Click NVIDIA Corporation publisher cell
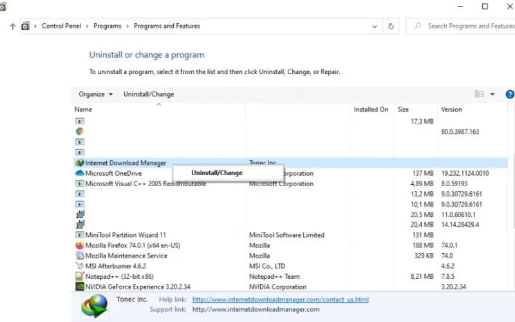The height and width of the screenshot is (322, 515). pyautogui.click(x=277, y=287)
